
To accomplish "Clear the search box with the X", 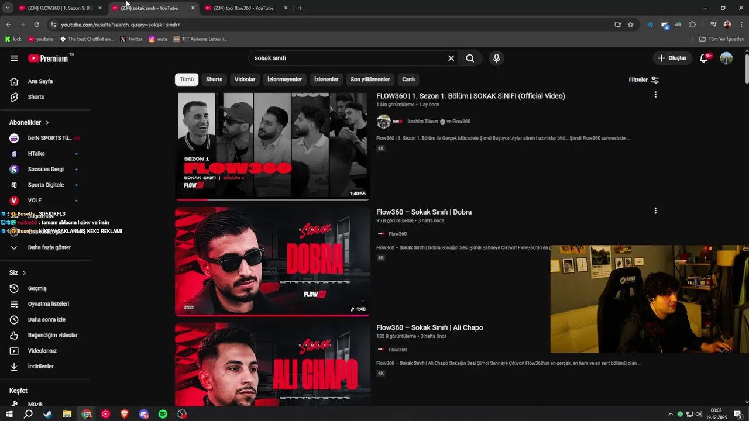I will point(451,58).
